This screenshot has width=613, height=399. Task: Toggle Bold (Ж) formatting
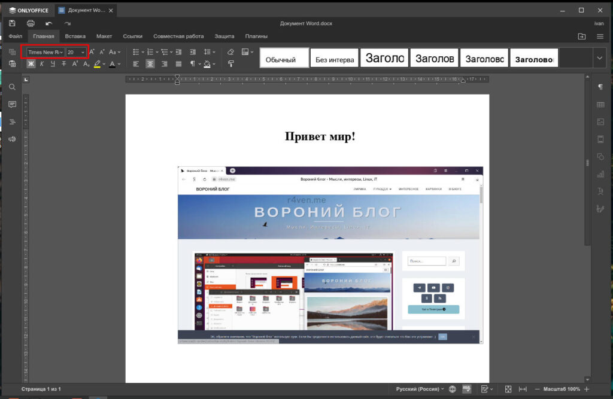point(31,63)
